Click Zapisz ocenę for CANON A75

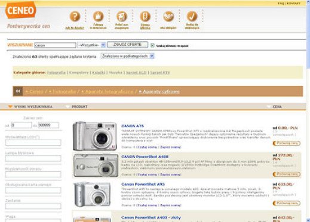tap(170, 147)
